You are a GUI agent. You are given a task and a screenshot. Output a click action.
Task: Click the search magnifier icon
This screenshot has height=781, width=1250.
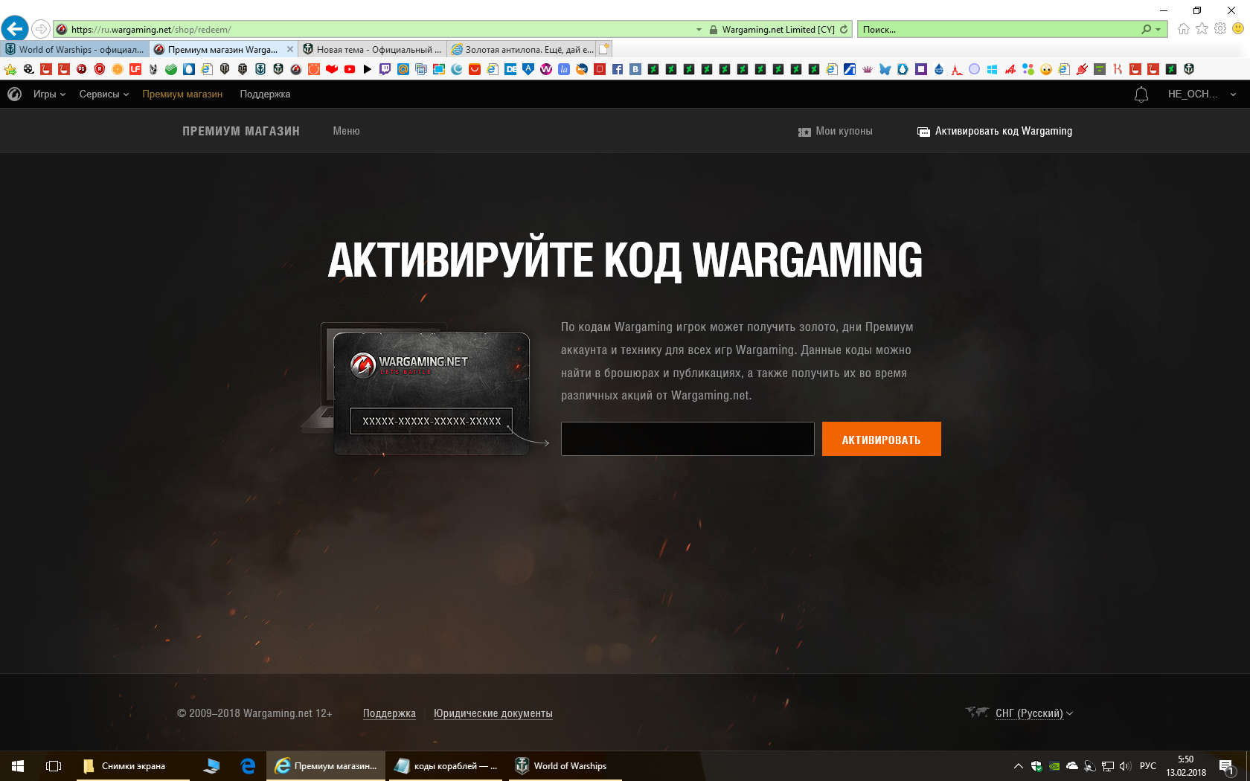pos(1147,30)
